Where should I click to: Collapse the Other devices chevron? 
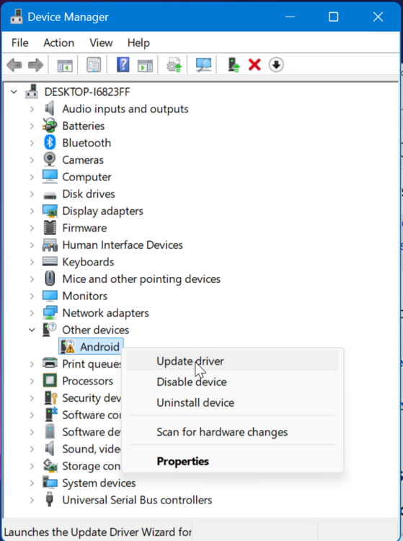pos(32,330)
